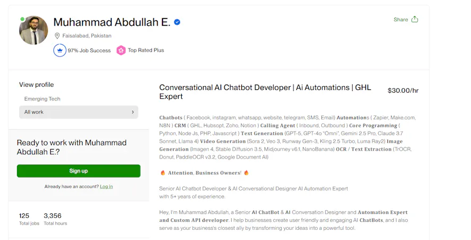Open Muhammad Abdullah's profile photo
The height and width of the screenshot is (240, 471).
(34, 30)
